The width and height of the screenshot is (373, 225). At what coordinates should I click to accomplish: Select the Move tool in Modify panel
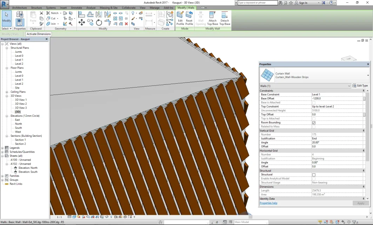click(x=82, y=22)
